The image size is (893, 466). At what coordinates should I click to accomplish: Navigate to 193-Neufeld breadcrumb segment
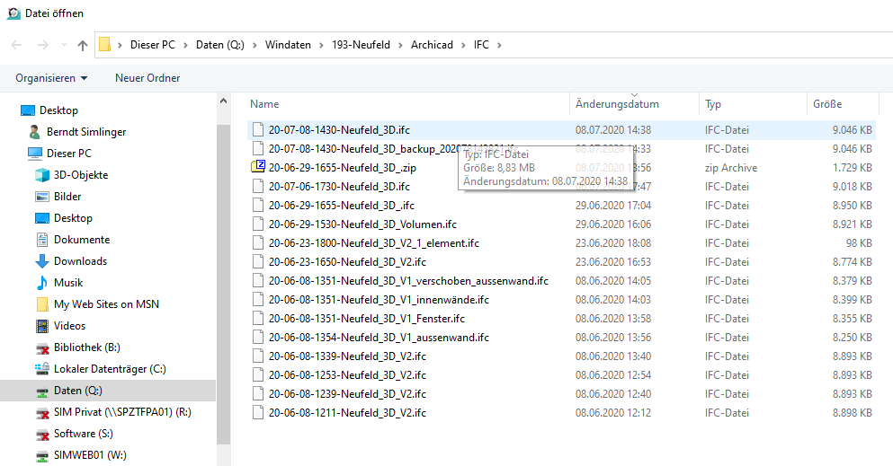coord(361,45)
